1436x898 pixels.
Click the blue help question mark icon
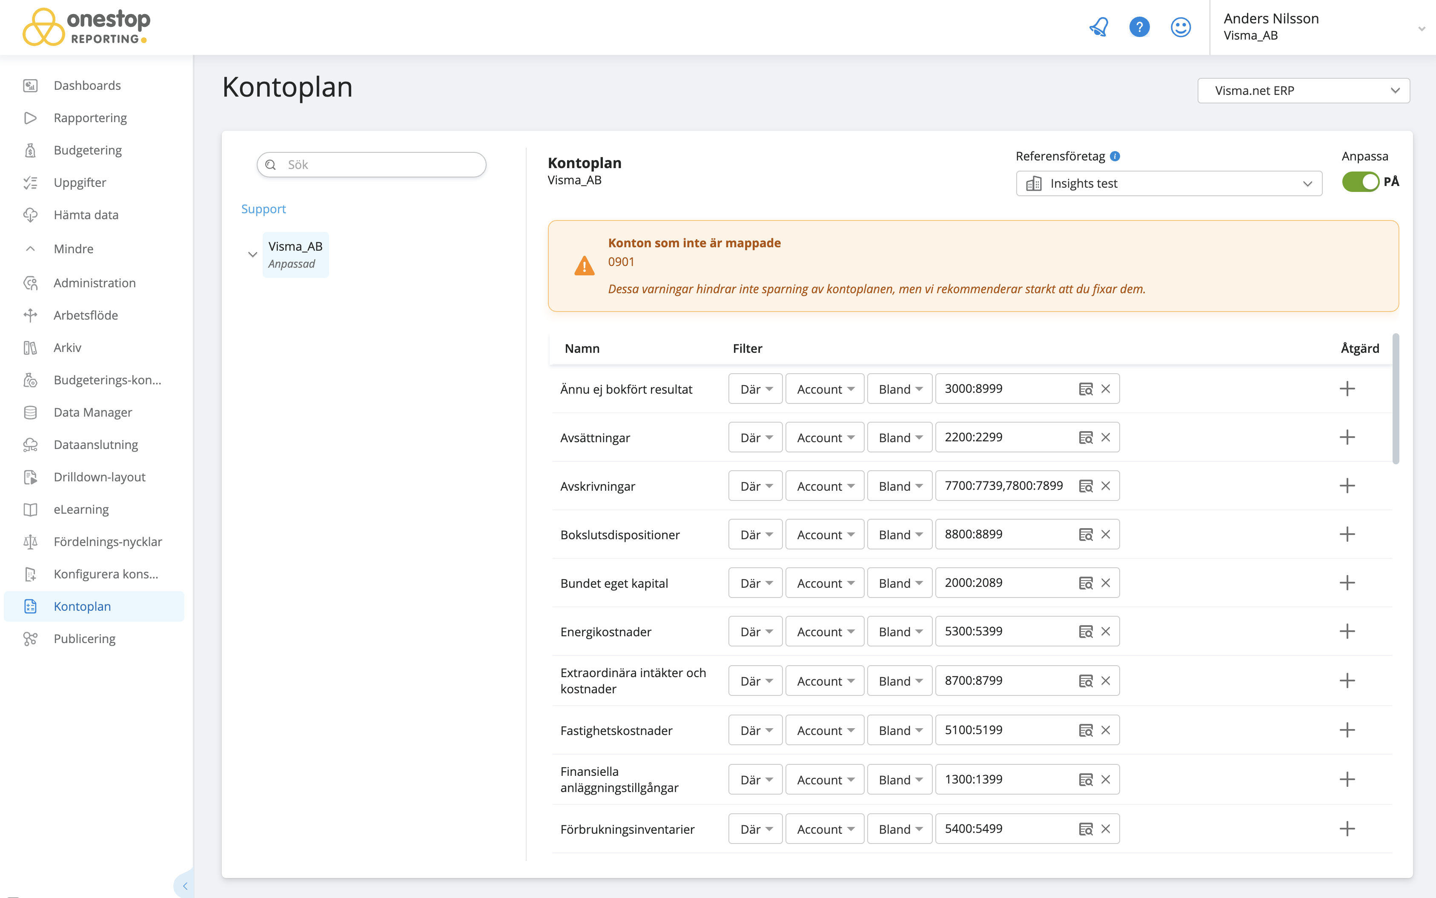point(1139,27)
